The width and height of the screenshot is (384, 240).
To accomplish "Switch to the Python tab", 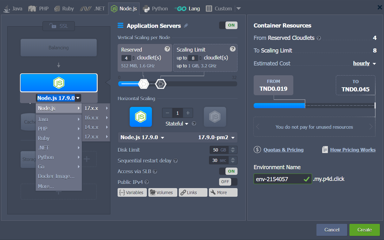I will tap(155, 9).
